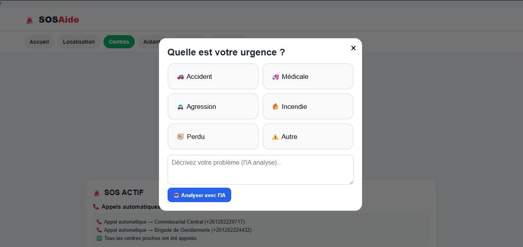Open the Accueil tab
The width and height of the screenshot is (523, 247).
(39, 42)
